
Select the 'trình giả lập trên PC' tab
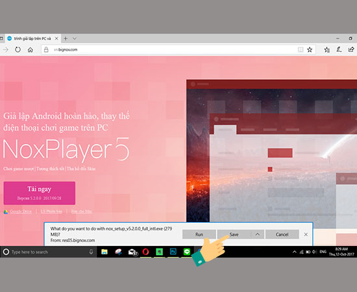(x=32, y=38)
